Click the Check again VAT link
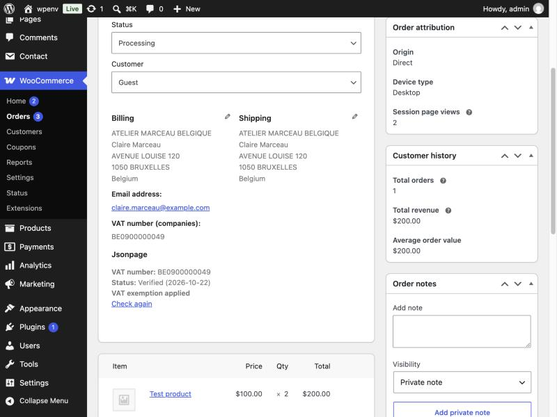 pos(132,304)
